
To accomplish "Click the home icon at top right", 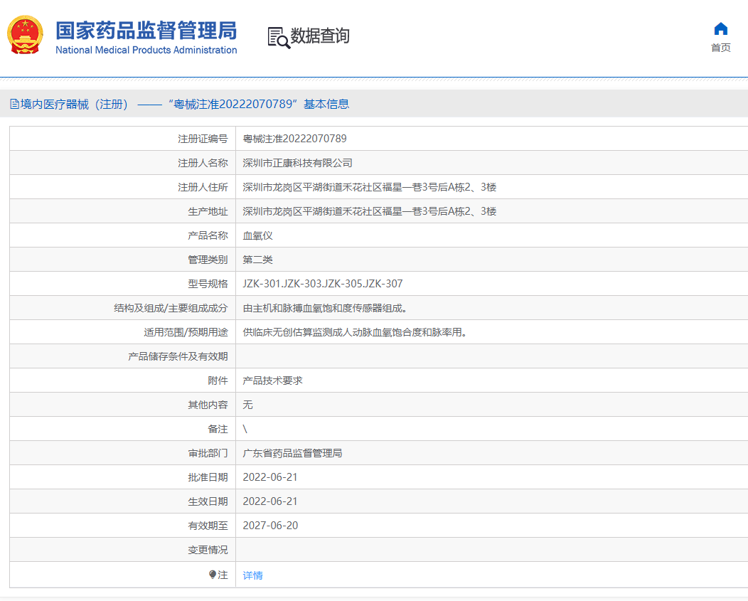I will click(x=720, y=29).
